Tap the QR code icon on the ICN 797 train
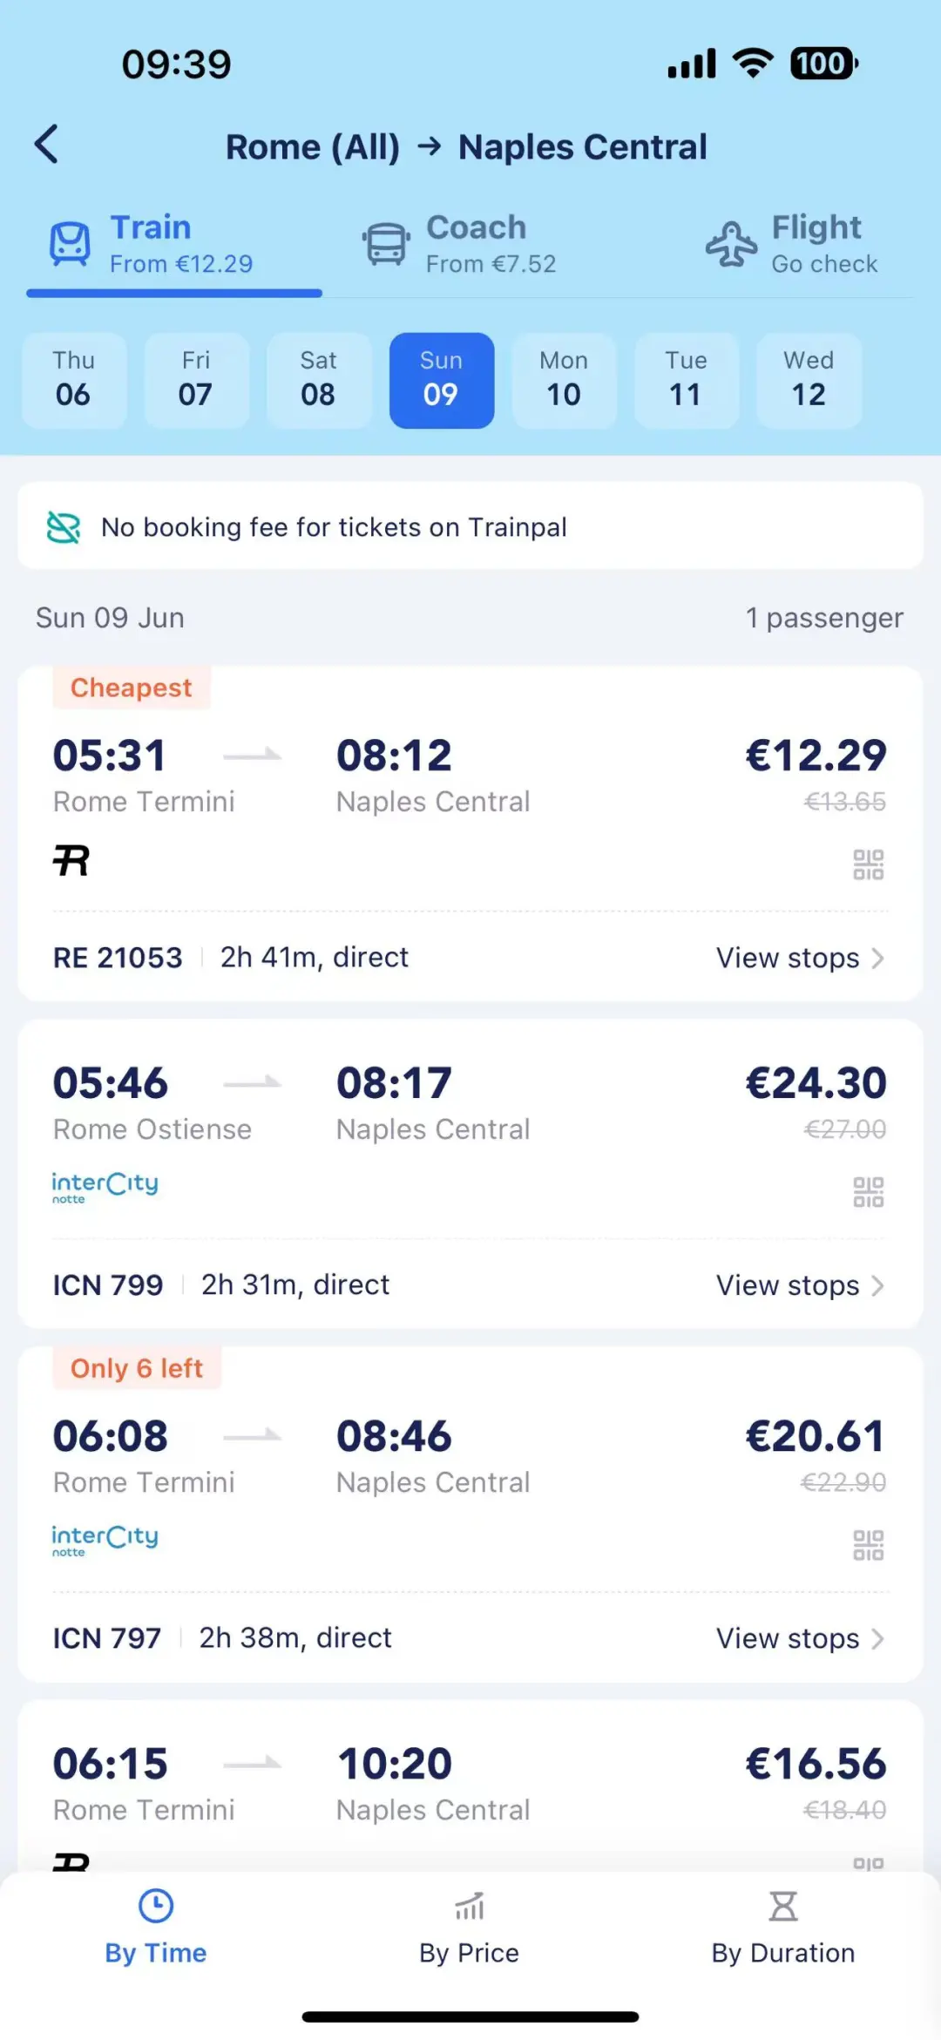 (x=868, y=1545)
